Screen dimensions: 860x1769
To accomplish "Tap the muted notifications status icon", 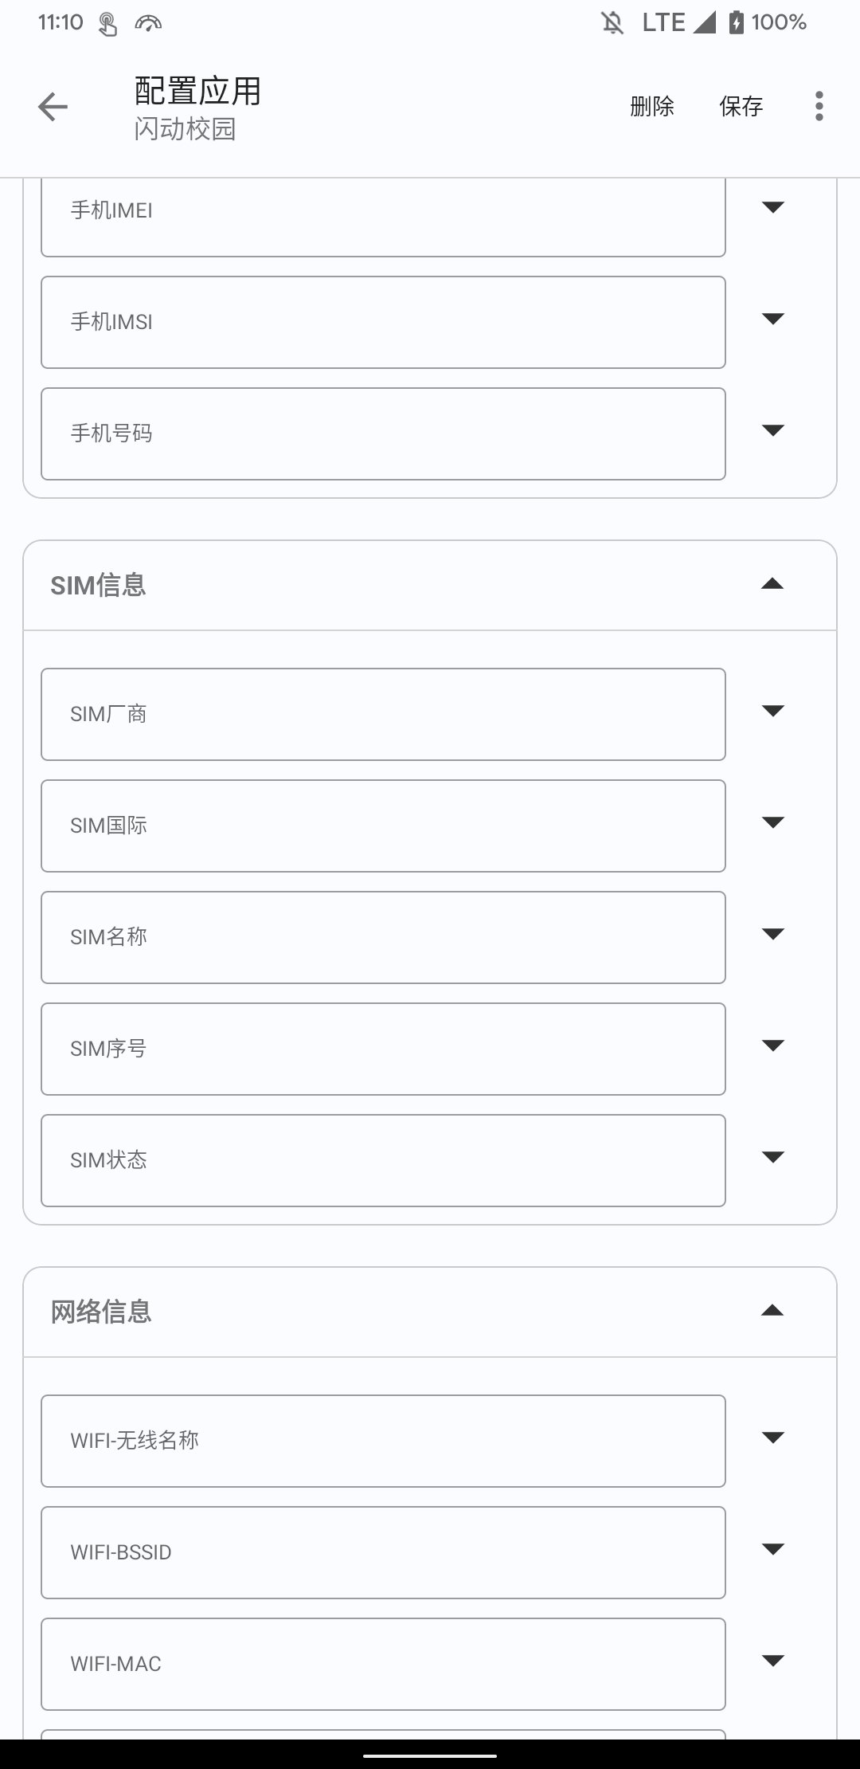I will 612,23.
